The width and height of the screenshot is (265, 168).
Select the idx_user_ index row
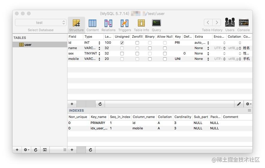point(160,128)
